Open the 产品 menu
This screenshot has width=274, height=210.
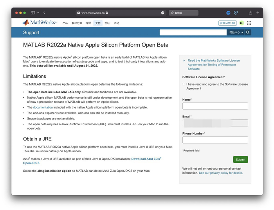click(65, 23)
